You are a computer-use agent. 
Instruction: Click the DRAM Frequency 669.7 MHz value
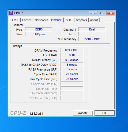click(x=72, y=50)
